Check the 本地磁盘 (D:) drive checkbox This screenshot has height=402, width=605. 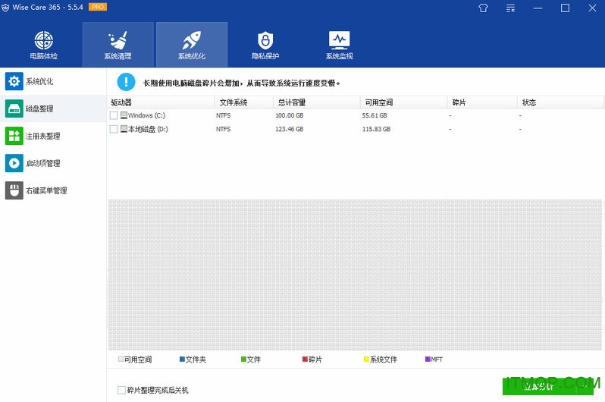pyautogui.click(x=114, y=129)
